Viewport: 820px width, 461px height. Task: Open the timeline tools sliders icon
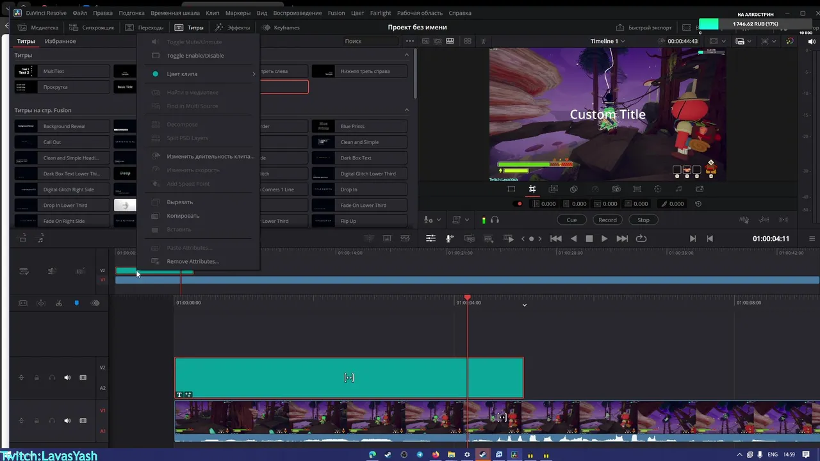tap(430, 238)
